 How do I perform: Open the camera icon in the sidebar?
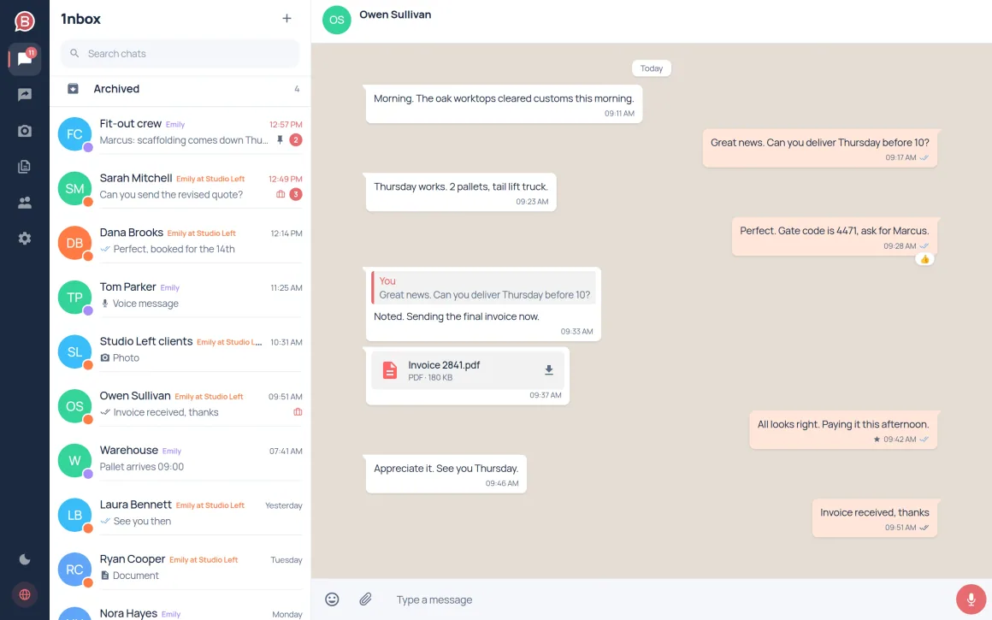coord(25,131)
